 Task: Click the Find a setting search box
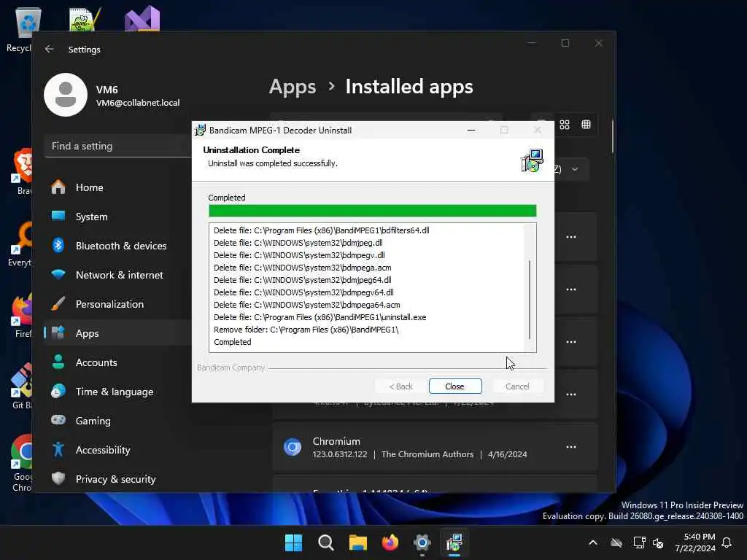tap(118, 146)
